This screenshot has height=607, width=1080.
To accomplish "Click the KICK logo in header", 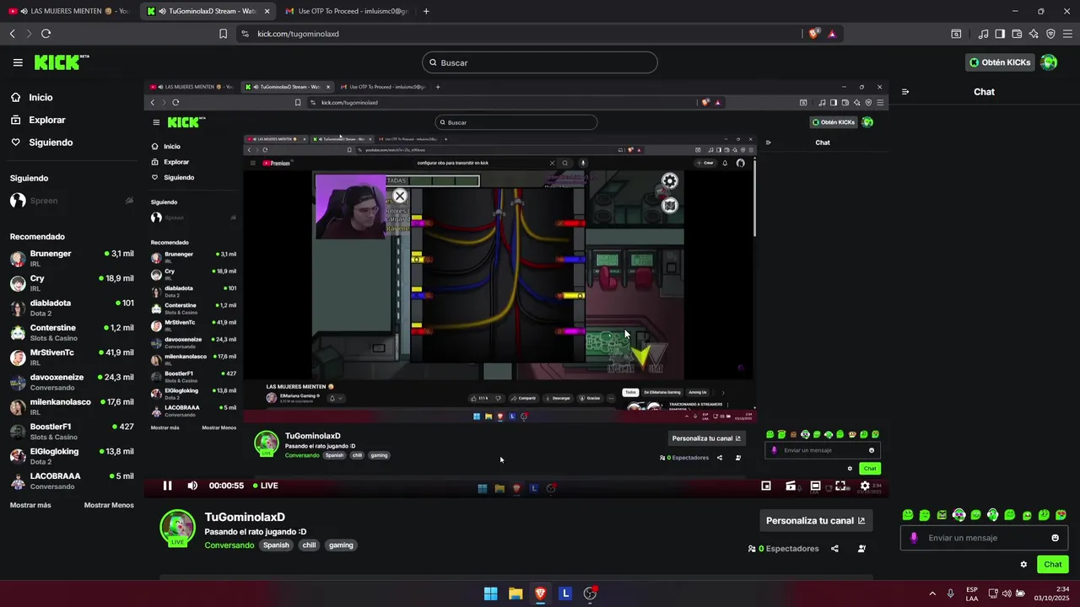I will click(61, 62).
